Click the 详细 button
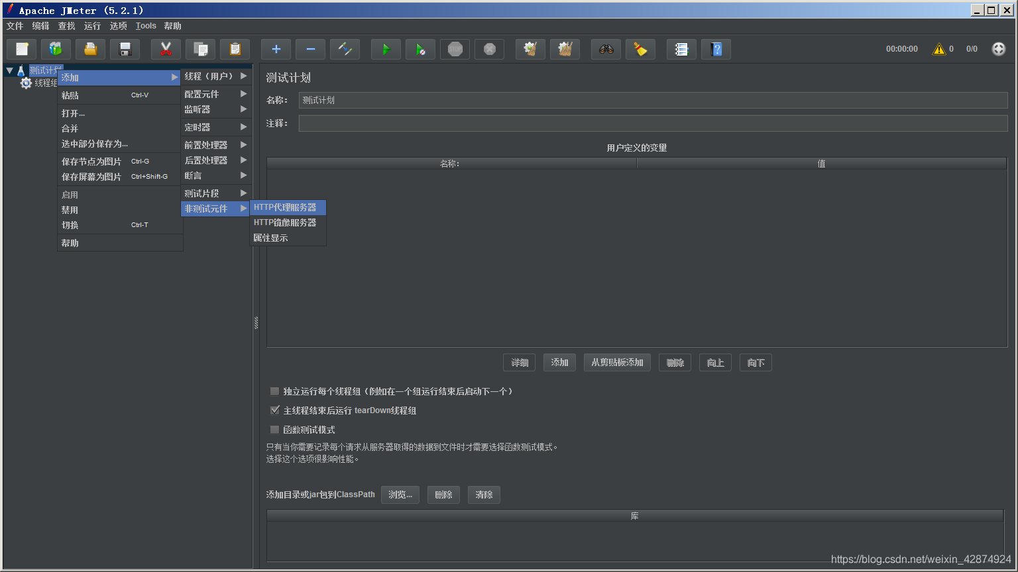This screenshot has height=572, width=1018. tap(520, 363)
